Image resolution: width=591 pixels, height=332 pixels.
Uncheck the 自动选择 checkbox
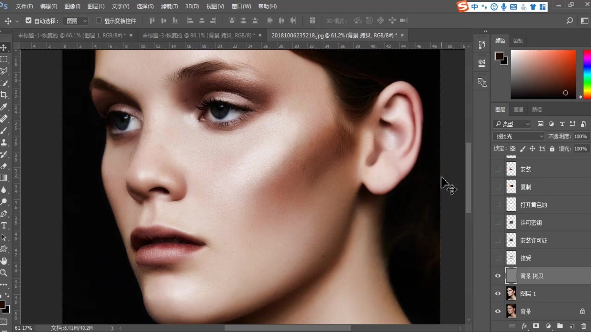pos(29,21)
